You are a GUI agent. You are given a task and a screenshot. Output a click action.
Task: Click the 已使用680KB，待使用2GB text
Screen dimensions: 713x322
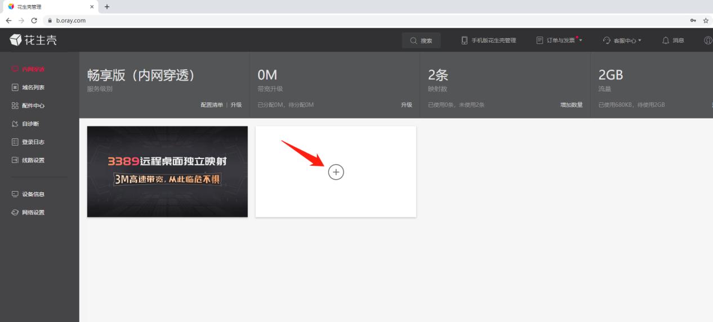(631, 105)
